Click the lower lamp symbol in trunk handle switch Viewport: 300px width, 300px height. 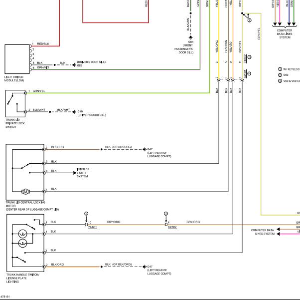tap(22, 243)
